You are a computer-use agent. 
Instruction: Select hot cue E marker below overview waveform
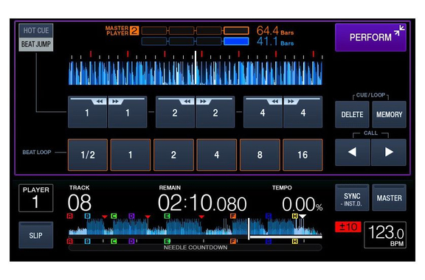[167, 241]
